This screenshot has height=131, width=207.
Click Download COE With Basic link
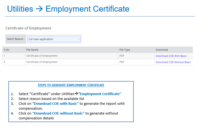(x=171, y=56)
